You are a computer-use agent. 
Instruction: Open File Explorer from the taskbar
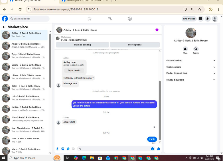pyautogui.click(x=92, y=158)
